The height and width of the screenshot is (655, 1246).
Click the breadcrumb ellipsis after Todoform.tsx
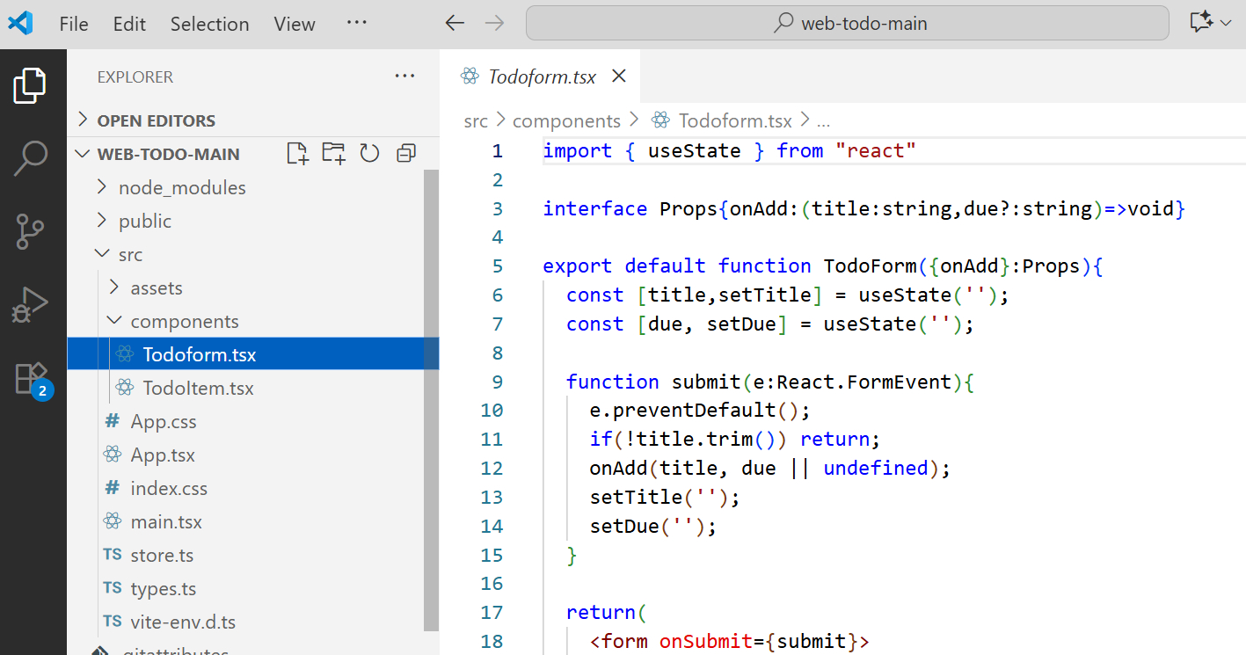[x=824, y=121]
